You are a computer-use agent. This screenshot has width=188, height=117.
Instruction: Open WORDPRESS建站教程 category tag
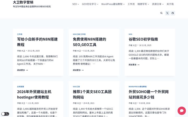click(138, 87)
